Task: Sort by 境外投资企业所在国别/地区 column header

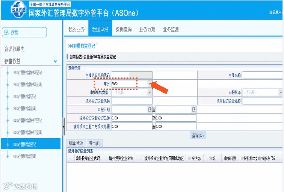Action: pos(164,159)
